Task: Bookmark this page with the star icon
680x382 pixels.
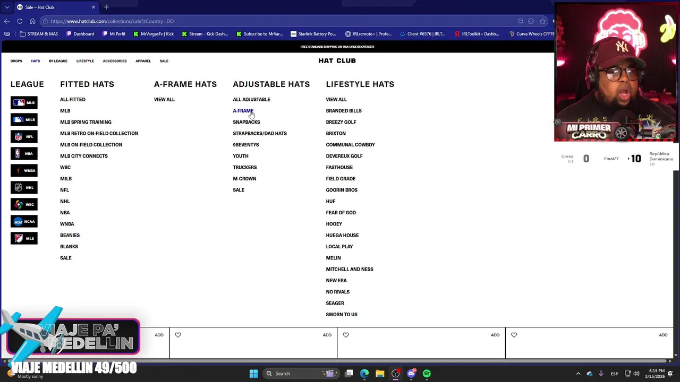Action: pos(542,21)
